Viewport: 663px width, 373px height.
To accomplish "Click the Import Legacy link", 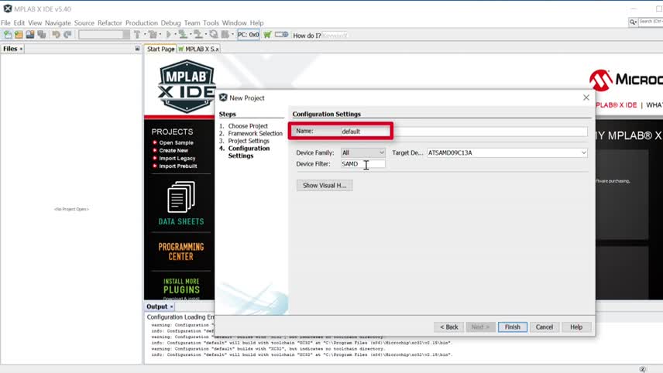I will click(177, 159).
